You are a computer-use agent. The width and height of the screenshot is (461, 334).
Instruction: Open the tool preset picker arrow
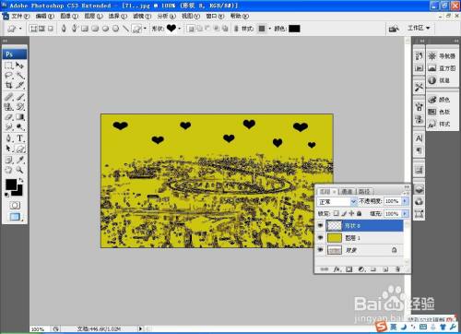click(x=20, y=29)
